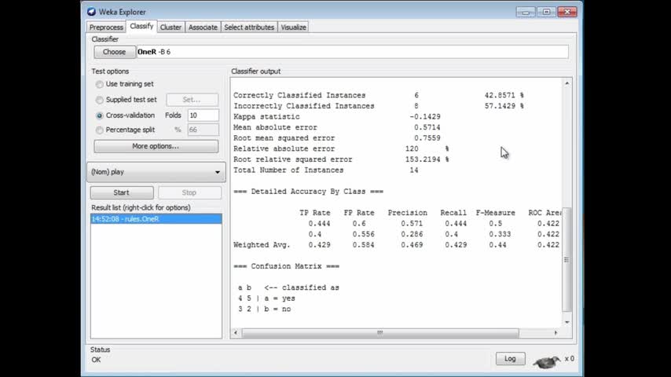
Task: Maximize the Weka Explorer window
Action: click(547, 12)
